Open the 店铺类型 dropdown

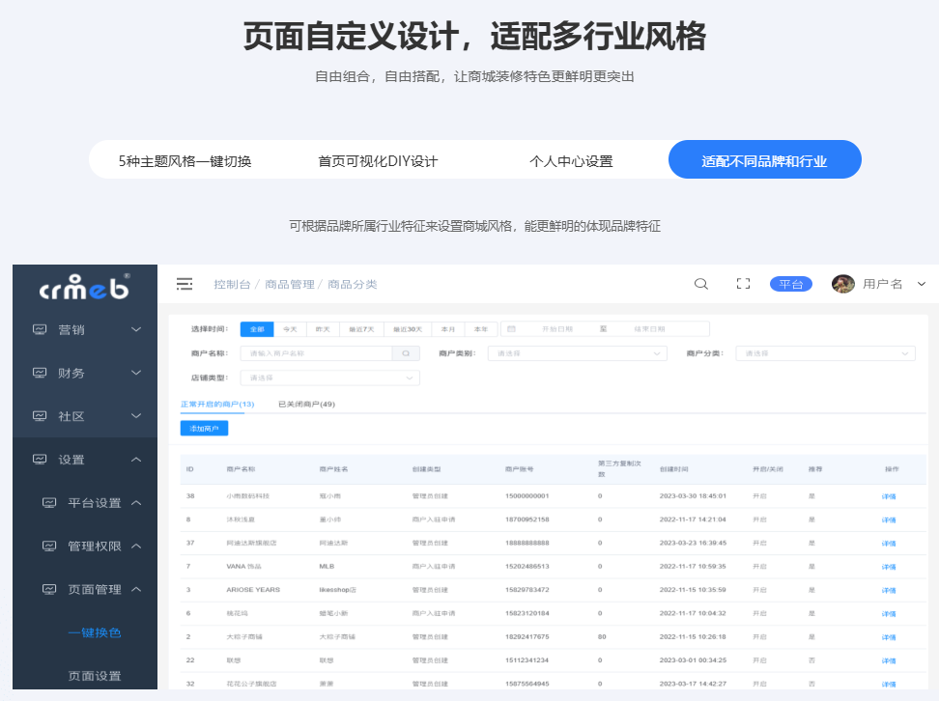(x=328, y=378)
